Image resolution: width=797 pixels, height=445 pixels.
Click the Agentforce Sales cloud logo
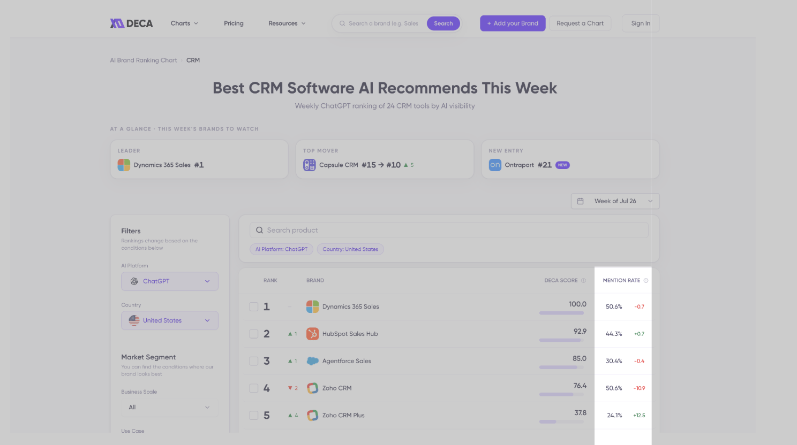[312, 361]
